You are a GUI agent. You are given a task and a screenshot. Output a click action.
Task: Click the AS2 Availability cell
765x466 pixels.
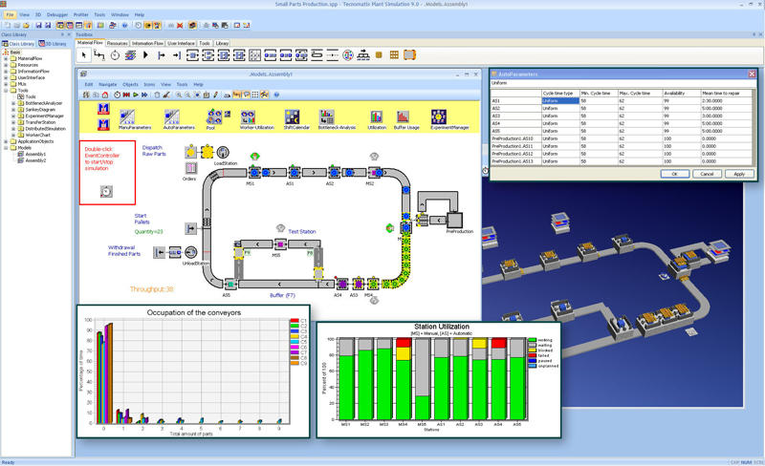[681, 108]
